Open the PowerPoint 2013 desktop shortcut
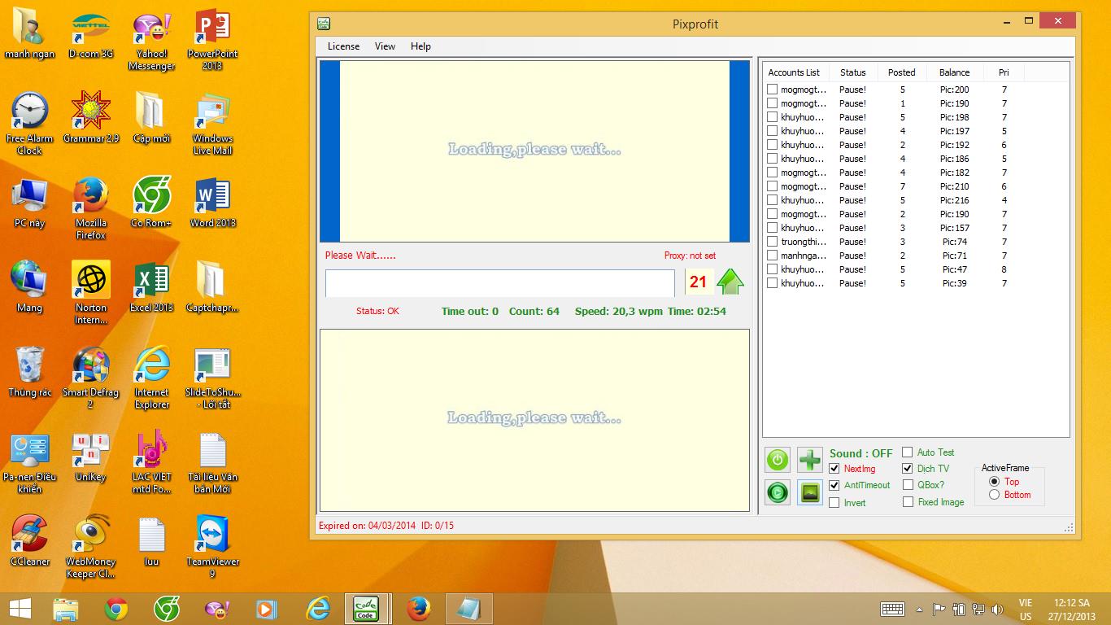Image resolution: width=1111 pixels, height=625 pixels. 212,39
